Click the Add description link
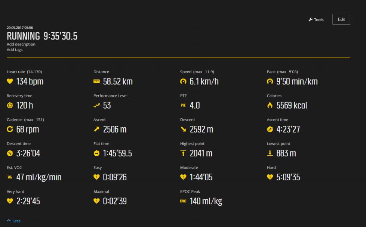 [21, 44]
